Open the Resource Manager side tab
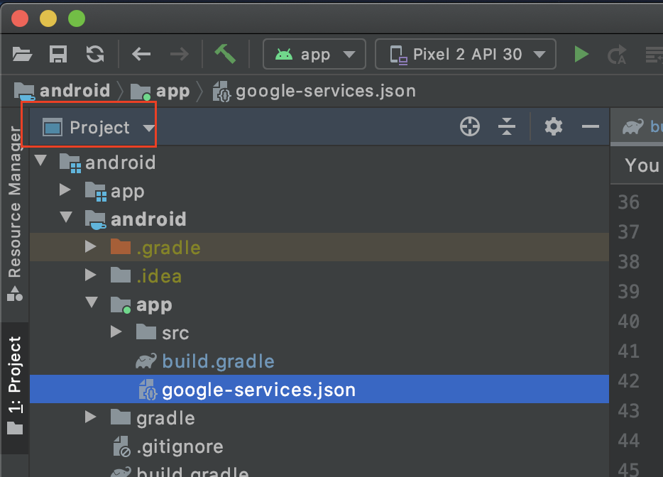 click(14, 214)
